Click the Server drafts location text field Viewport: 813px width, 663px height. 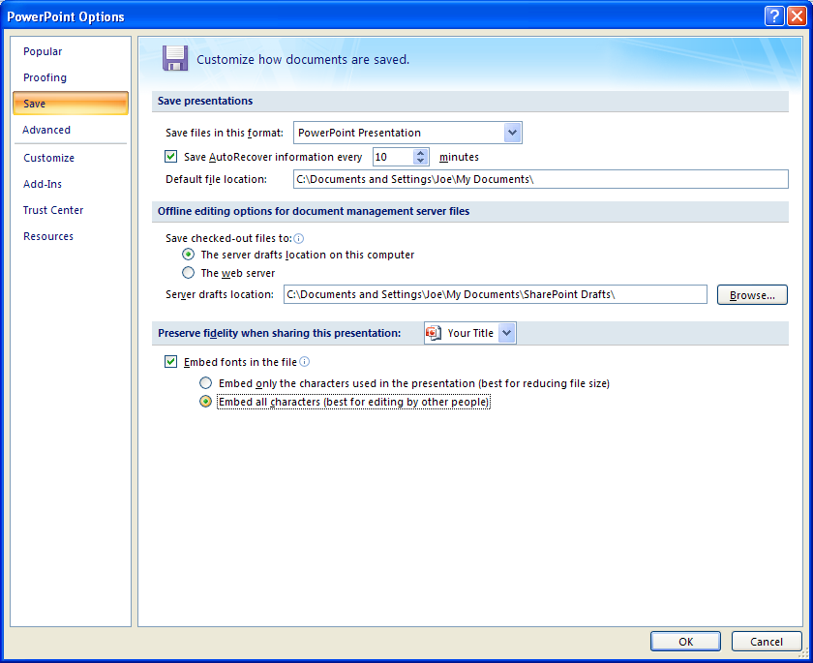tap(496, 294)
